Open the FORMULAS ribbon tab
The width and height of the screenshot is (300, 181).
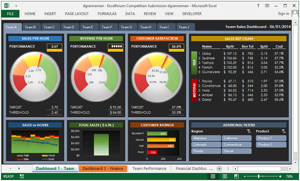(107, 14)
